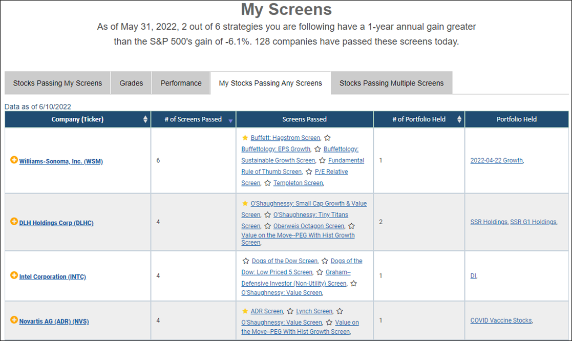
Task: Toggle star for Oberweis Octagon Screen
Action: [268, 226]
